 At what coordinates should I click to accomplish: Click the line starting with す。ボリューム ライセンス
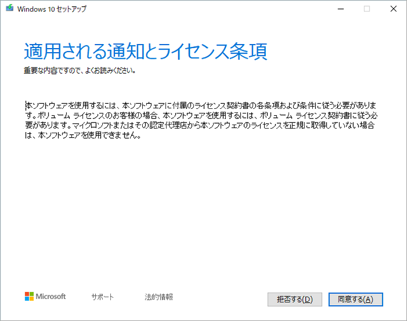[201, 115]
